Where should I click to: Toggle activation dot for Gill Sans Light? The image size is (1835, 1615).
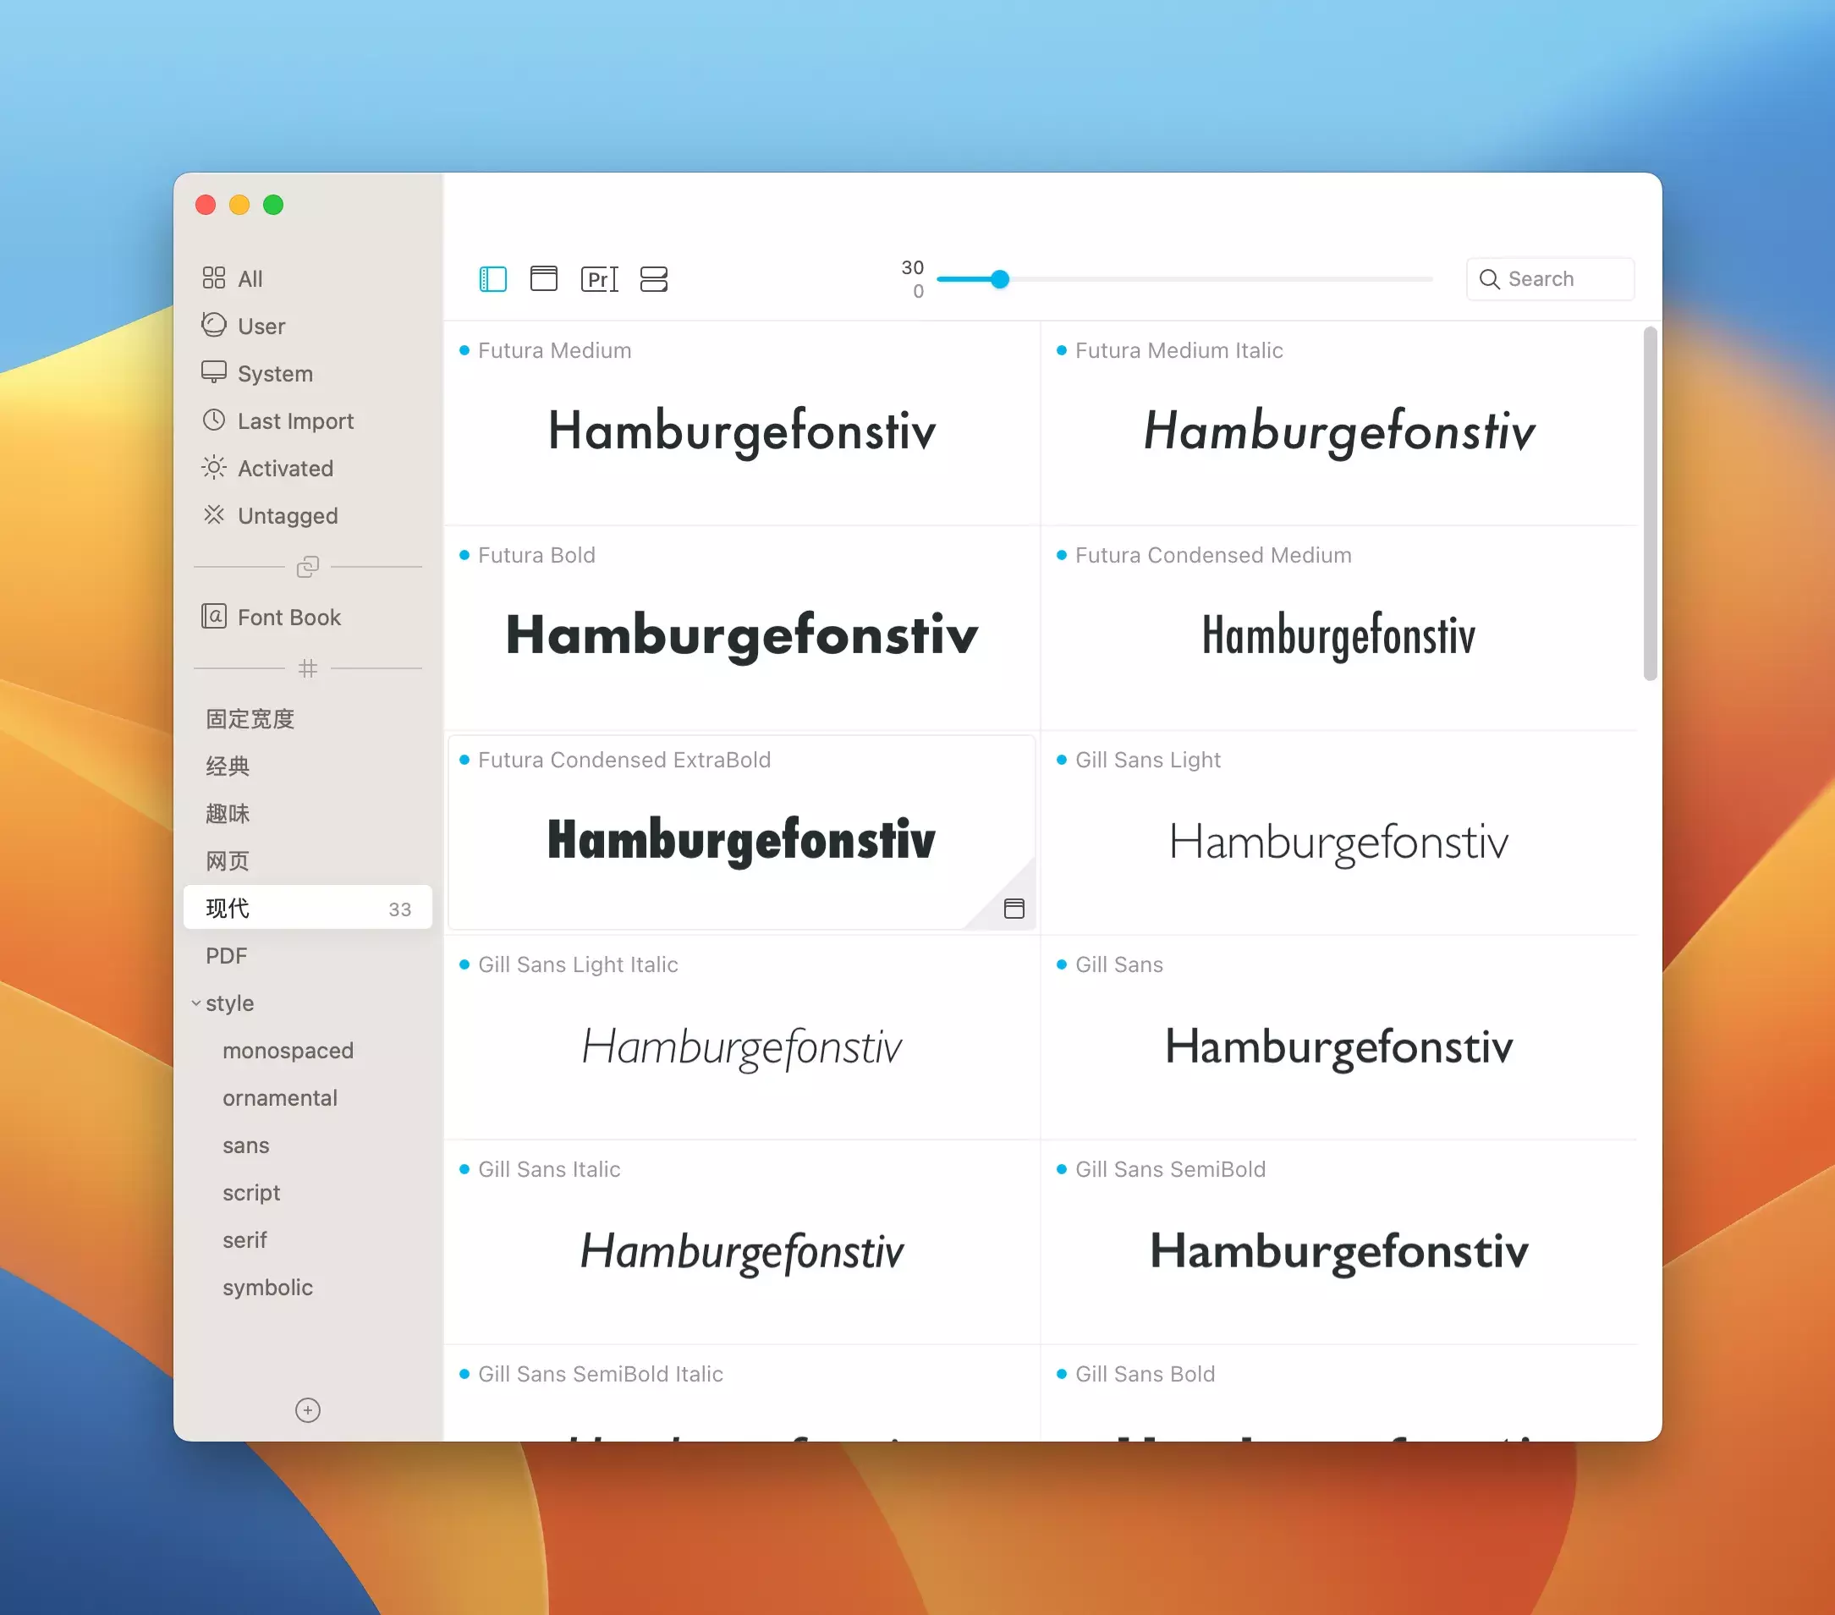click(1061, 760)
